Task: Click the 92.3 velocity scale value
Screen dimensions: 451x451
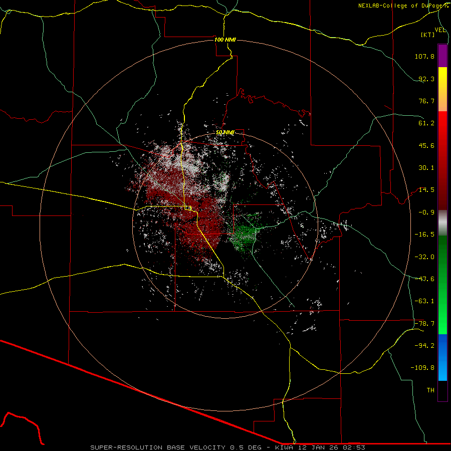Action: coord(426,79)
